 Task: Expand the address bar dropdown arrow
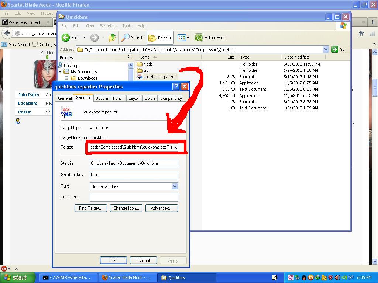pyautogui.click(x=325, y=49)
